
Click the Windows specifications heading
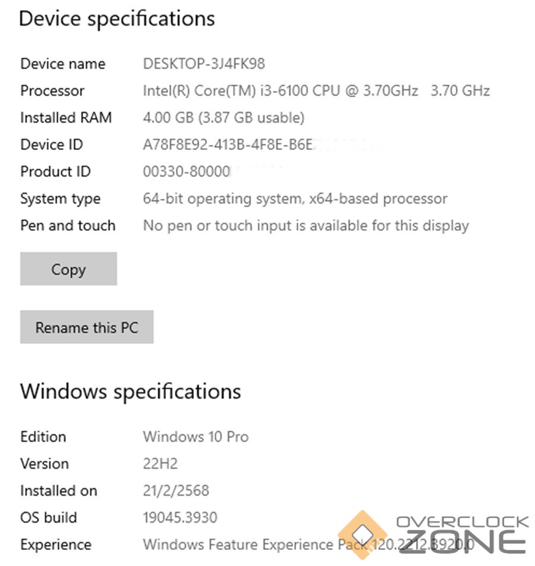point(131,391)
